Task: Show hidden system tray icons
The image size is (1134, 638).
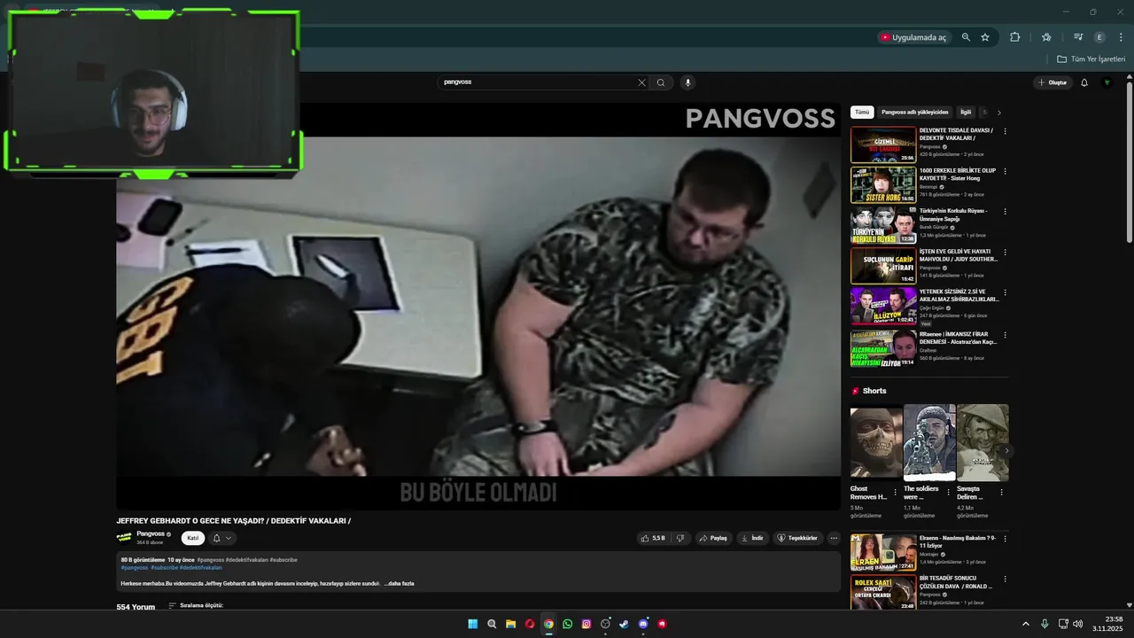Action: (x=1026, y=624)
